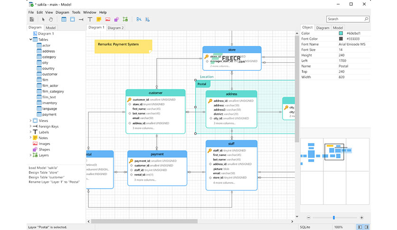Click the search magnifier icon
397x230 pixels.
tap(366, 19)
